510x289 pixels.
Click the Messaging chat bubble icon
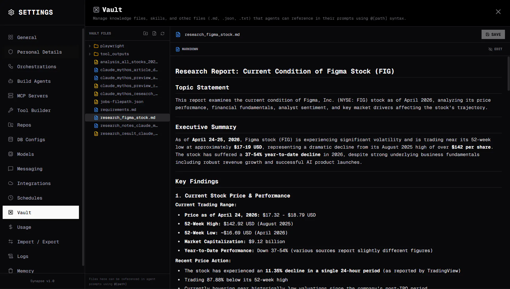(11, 169)
